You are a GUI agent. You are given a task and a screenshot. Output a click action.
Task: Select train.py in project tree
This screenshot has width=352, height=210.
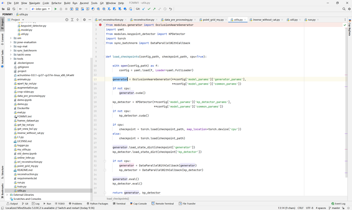(22, 186)
